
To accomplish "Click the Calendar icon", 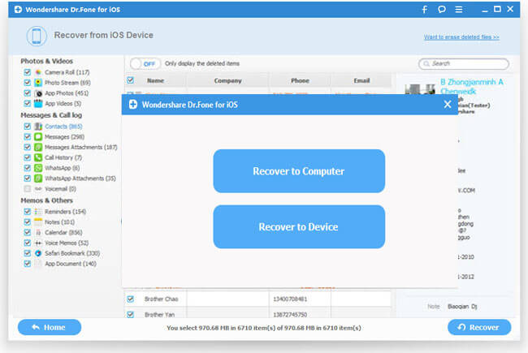I will click(38, 233).
